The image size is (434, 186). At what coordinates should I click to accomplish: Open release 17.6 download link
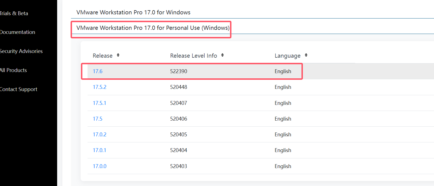pyautogui.click(x=97, y=71)
